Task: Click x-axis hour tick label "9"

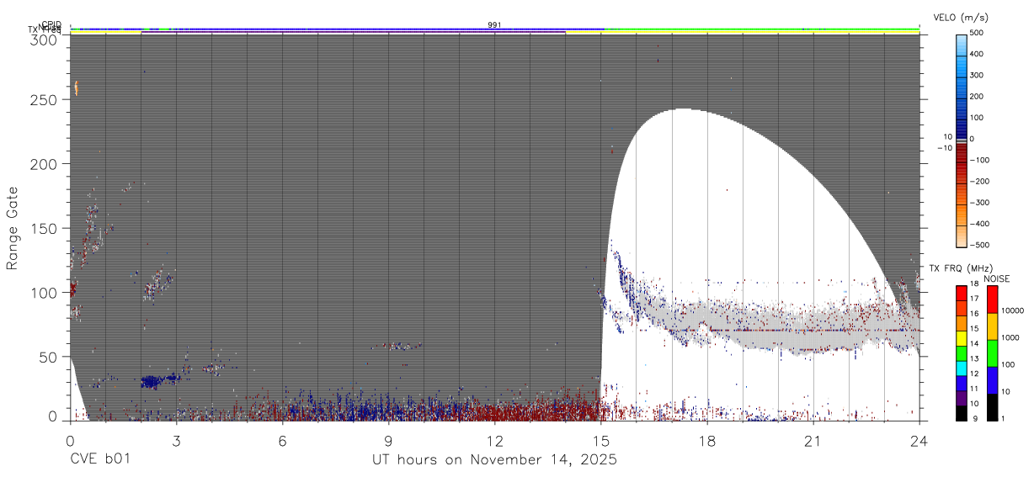Action: coord(388,441)
